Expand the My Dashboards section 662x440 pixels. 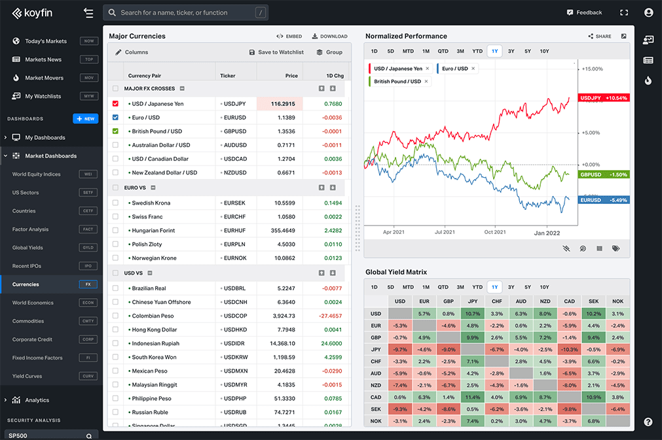[x=6, y=138]
